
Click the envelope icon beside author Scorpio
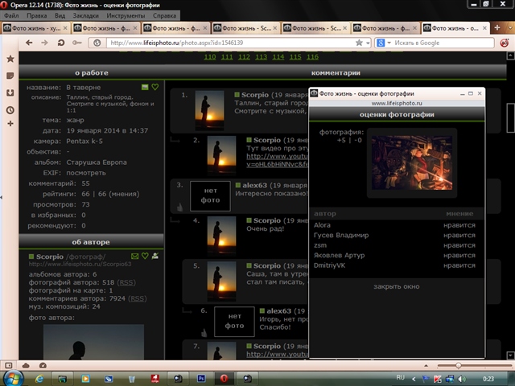point(134,256)
